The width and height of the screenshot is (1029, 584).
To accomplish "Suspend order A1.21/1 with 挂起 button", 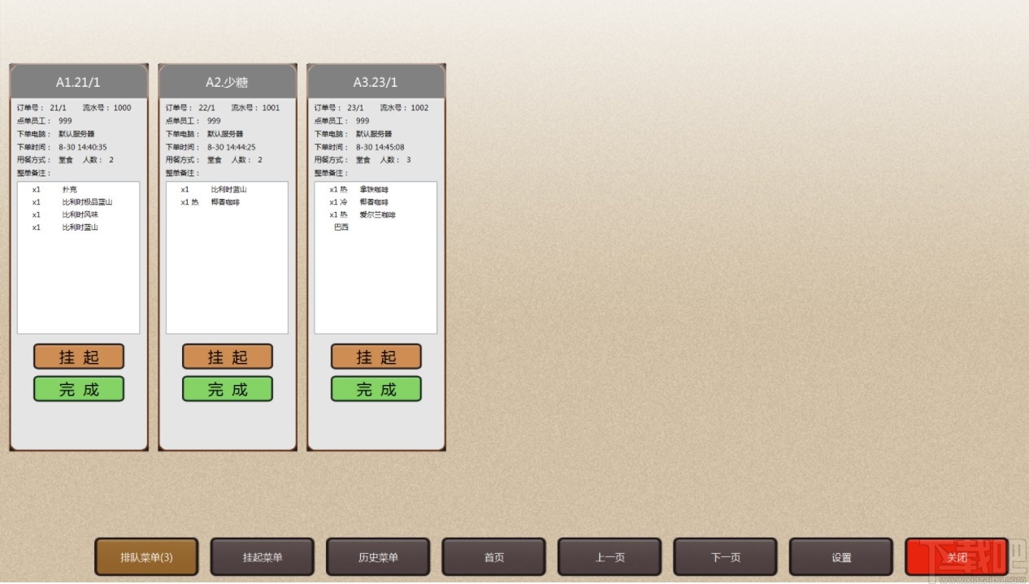I will [x=79, y=357].
